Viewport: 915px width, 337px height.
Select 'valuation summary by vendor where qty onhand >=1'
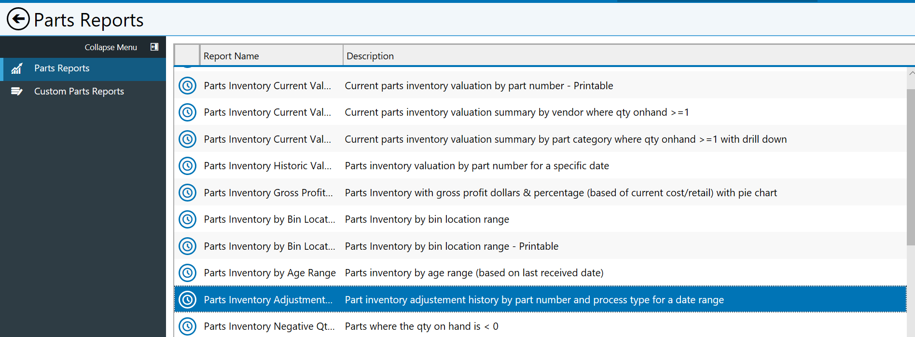pyautogui.click(x=517, y=112)
